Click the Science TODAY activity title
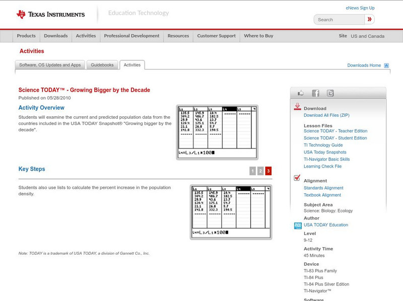Viewport: 403px width, 301px height. click(x=84, y=90)
